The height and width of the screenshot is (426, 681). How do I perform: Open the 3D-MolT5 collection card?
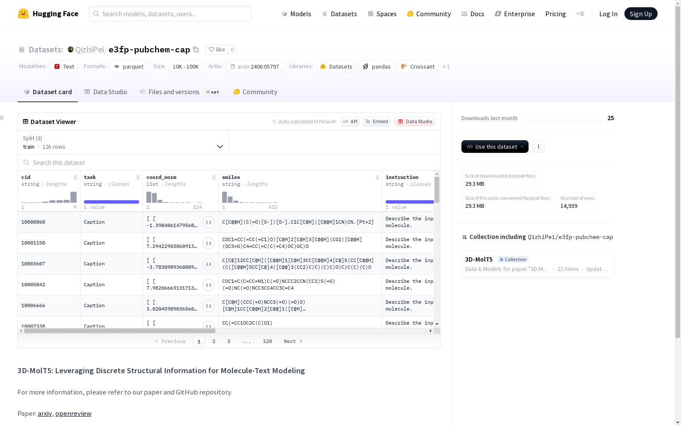click(x=538, y=264)
